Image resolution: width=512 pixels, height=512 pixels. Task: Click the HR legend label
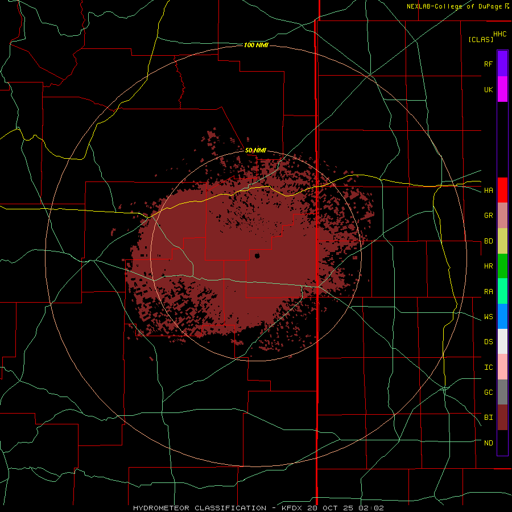488,266
